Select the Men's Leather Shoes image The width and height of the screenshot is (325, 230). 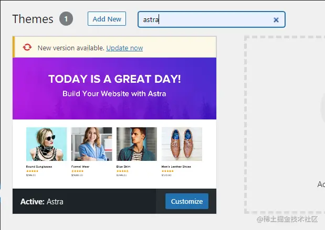pos(182,144)
